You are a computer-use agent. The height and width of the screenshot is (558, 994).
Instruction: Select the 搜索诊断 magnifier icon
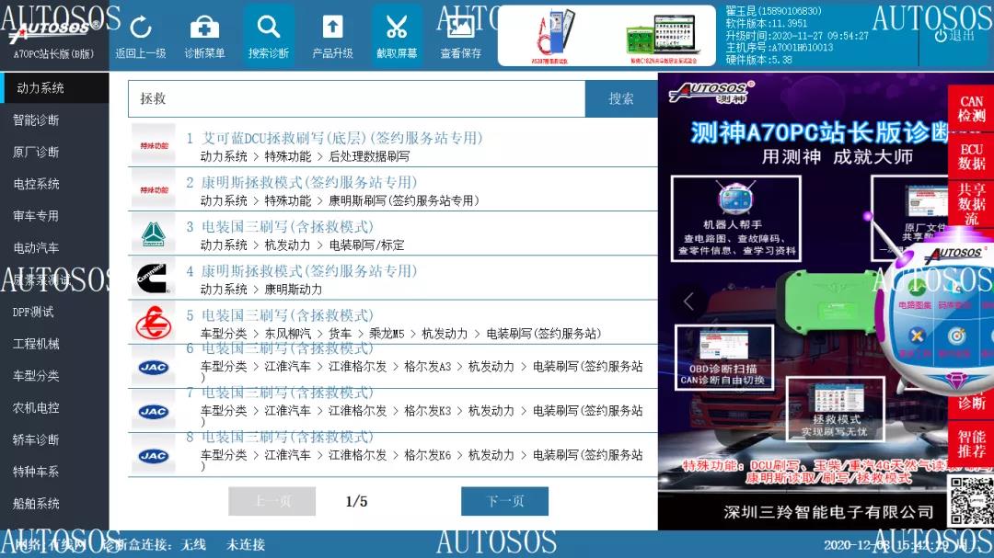pyautogui.click(x=268, y=36)
